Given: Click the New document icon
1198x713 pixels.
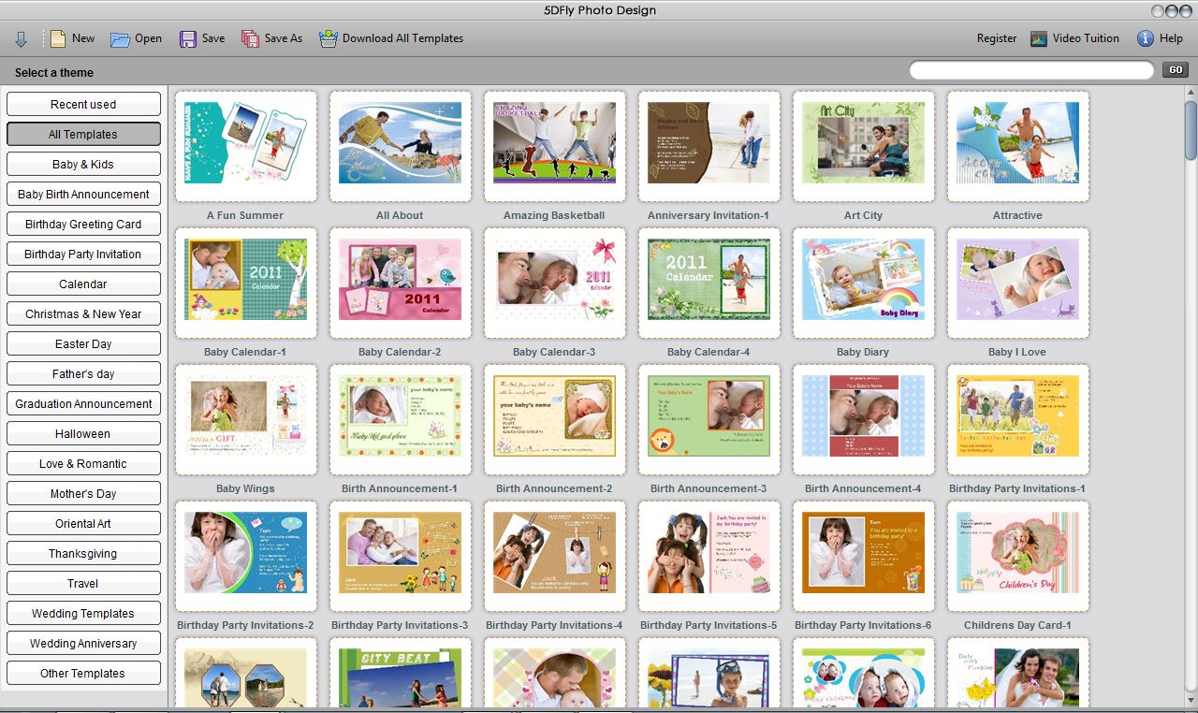Looking at the screenshot, I should [x=58, y=39].
